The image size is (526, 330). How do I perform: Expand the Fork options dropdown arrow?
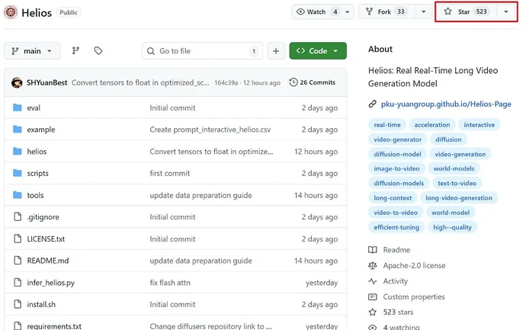coord(423,11)
